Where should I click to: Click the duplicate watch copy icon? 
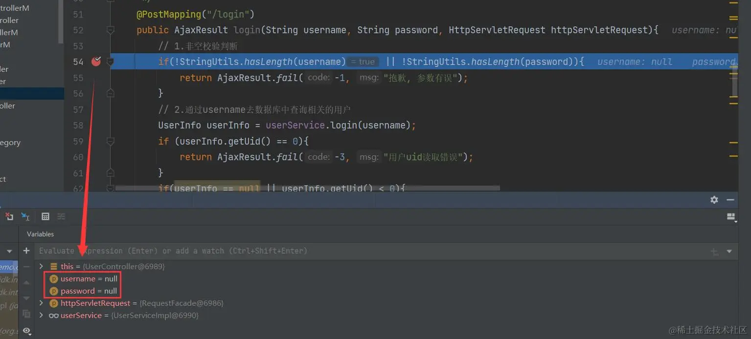pyautogui.click(x=26, y=314)
